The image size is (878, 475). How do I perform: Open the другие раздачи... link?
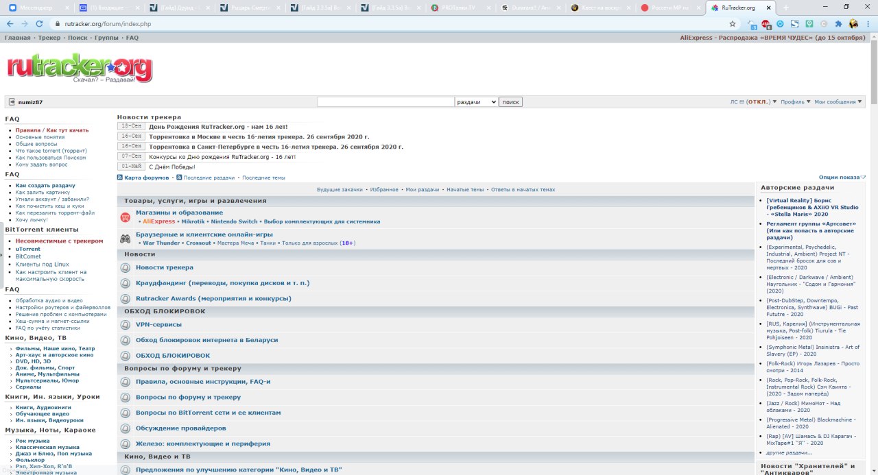[x=790, y=452]
